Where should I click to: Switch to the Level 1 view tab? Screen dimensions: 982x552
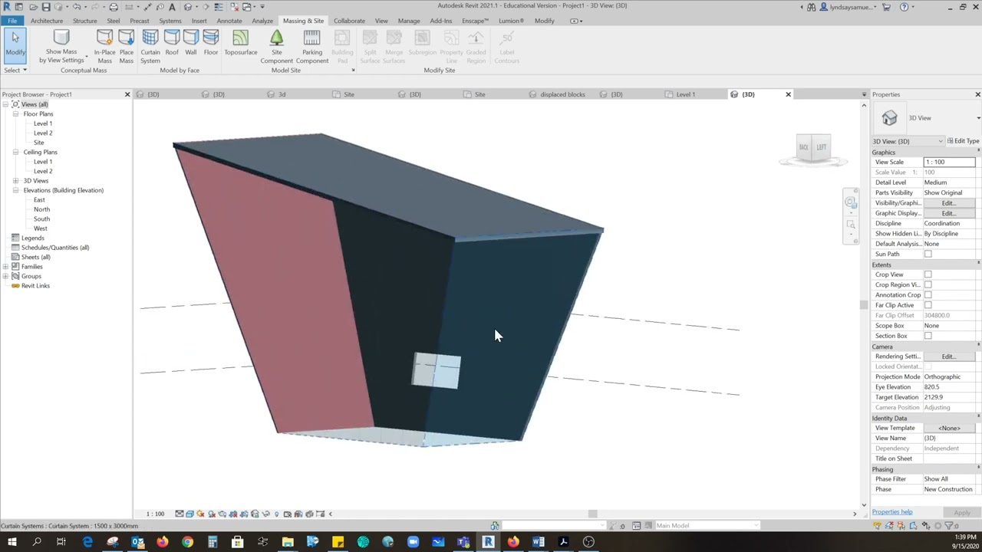pos(686,94)
